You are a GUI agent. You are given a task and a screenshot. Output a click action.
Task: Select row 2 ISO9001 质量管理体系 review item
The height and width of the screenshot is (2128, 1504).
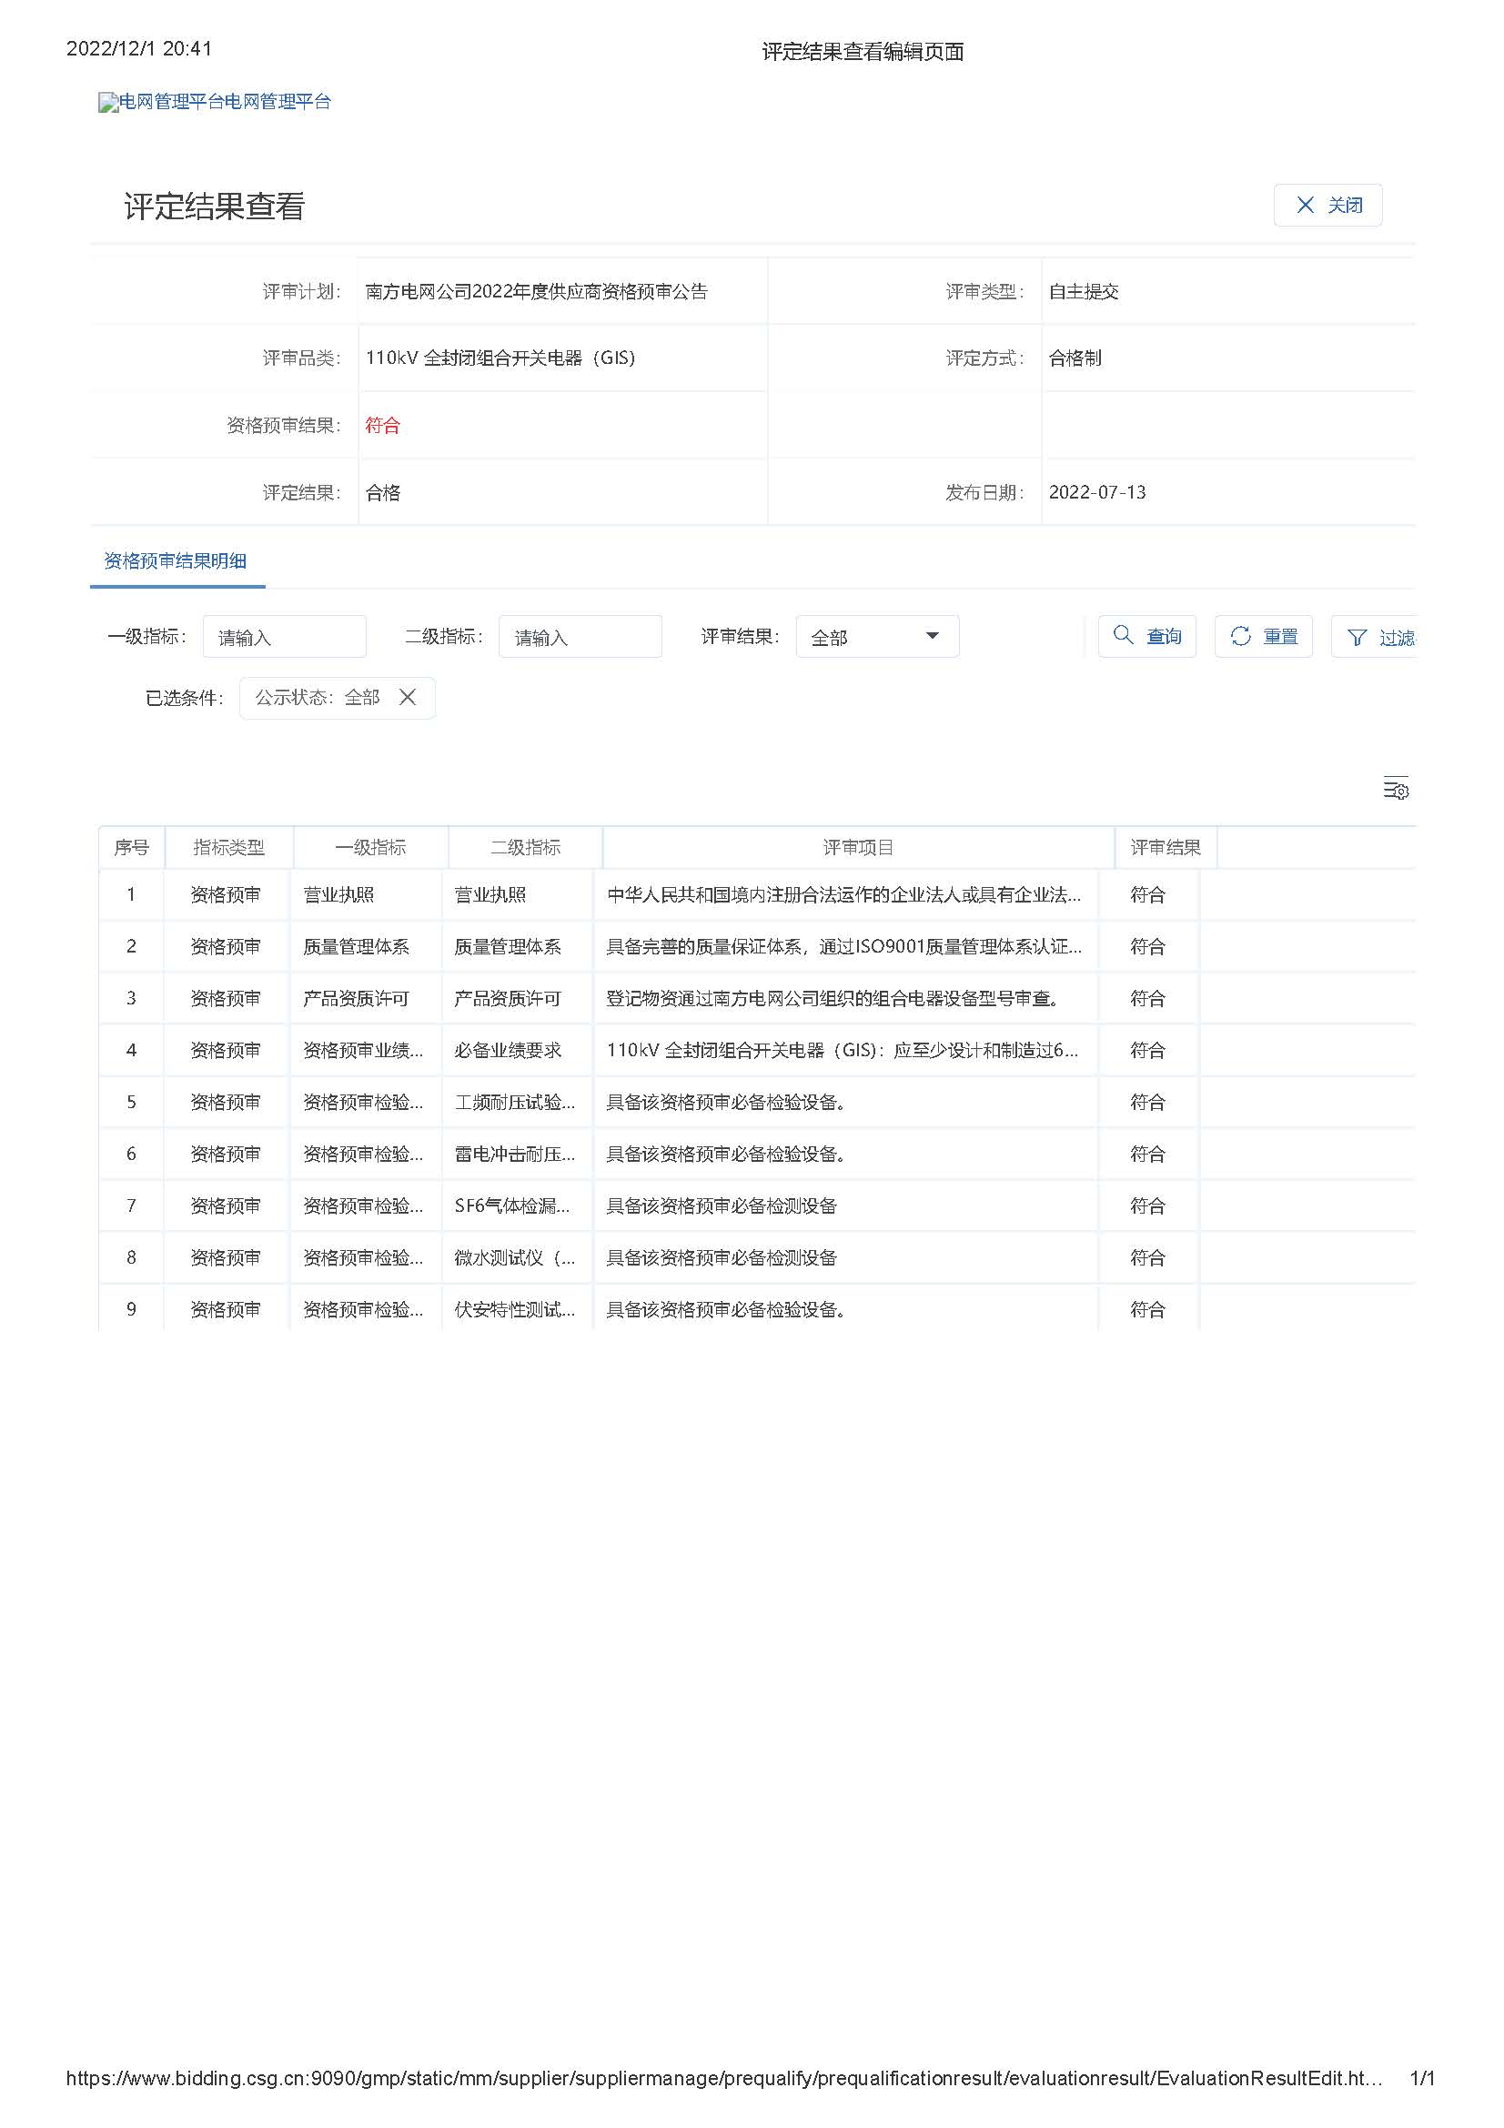843,946
